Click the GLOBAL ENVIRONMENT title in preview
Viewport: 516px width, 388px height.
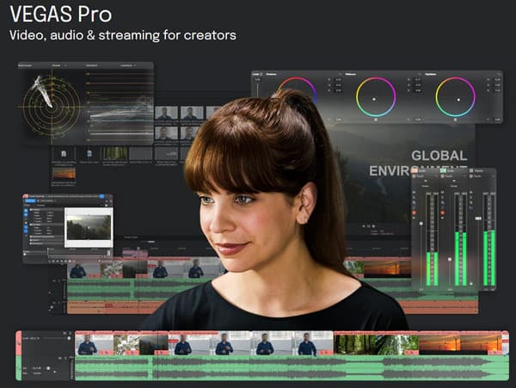coord(418,163)
